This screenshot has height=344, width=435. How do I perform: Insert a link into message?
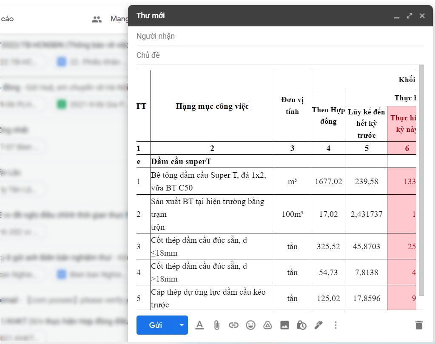coord(233,325)
